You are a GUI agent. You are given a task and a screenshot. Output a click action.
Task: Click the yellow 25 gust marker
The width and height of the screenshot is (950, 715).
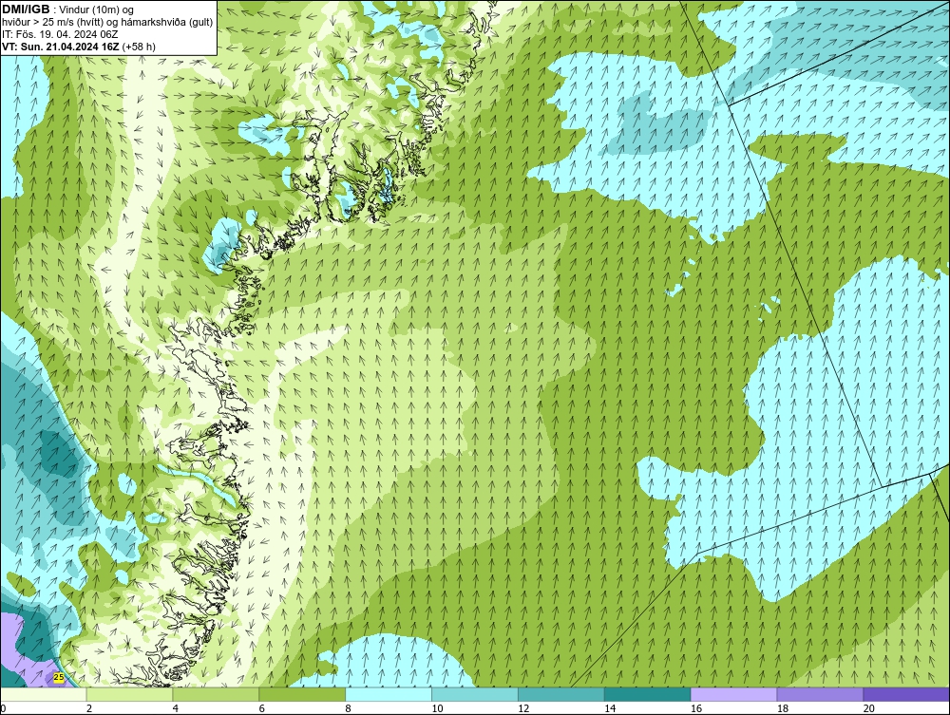(x=59, y=677)
